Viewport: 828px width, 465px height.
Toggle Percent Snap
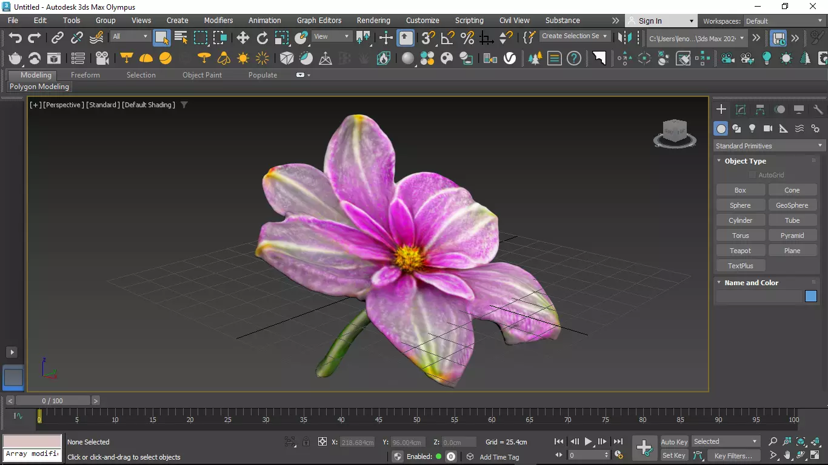click(467, 38)
